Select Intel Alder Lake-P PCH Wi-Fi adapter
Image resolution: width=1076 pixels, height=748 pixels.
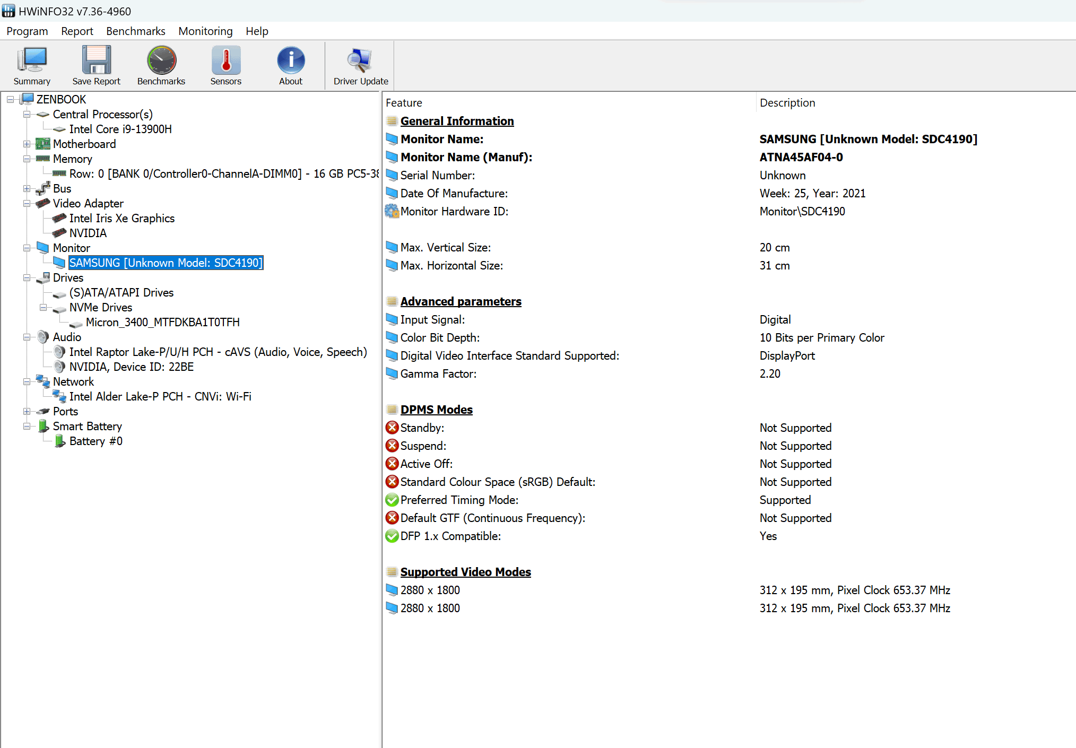160,396
